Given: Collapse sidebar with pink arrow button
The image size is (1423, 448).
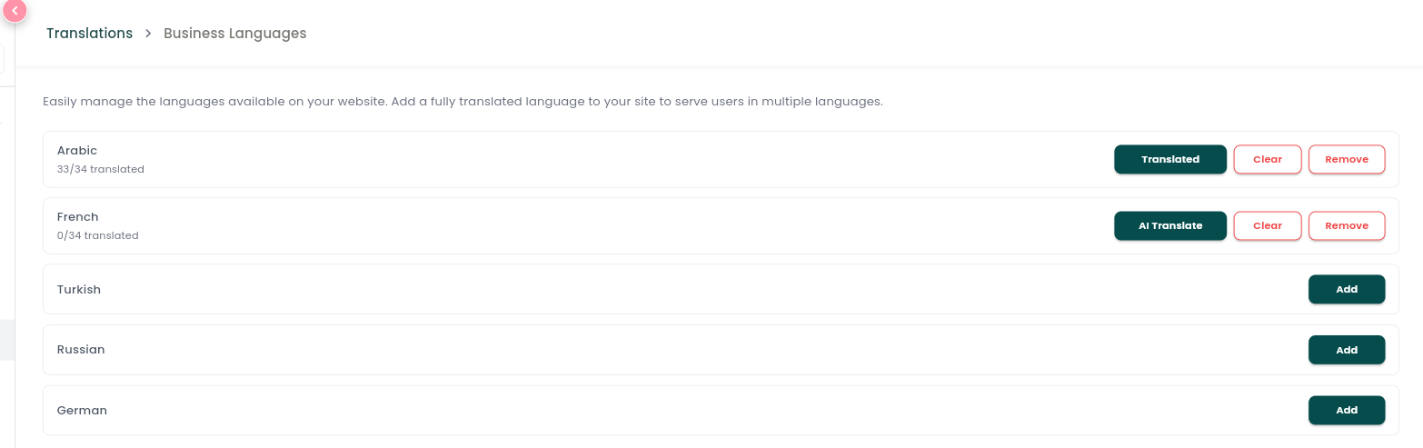Looking at the screenshot, I should (x=15, y=10).
